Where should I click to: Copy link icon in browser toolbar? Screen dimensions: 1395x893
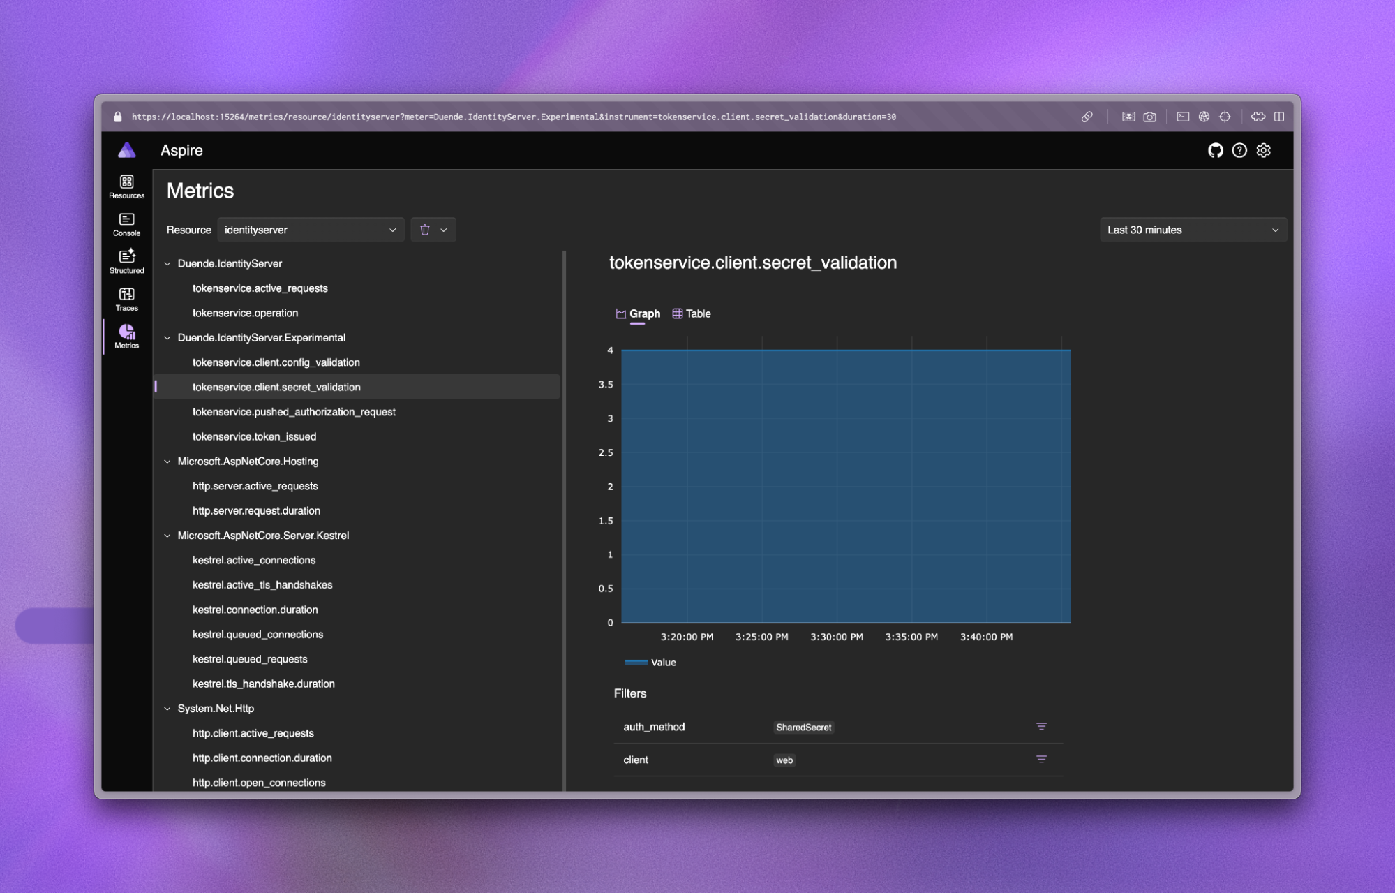[1087, 117]
